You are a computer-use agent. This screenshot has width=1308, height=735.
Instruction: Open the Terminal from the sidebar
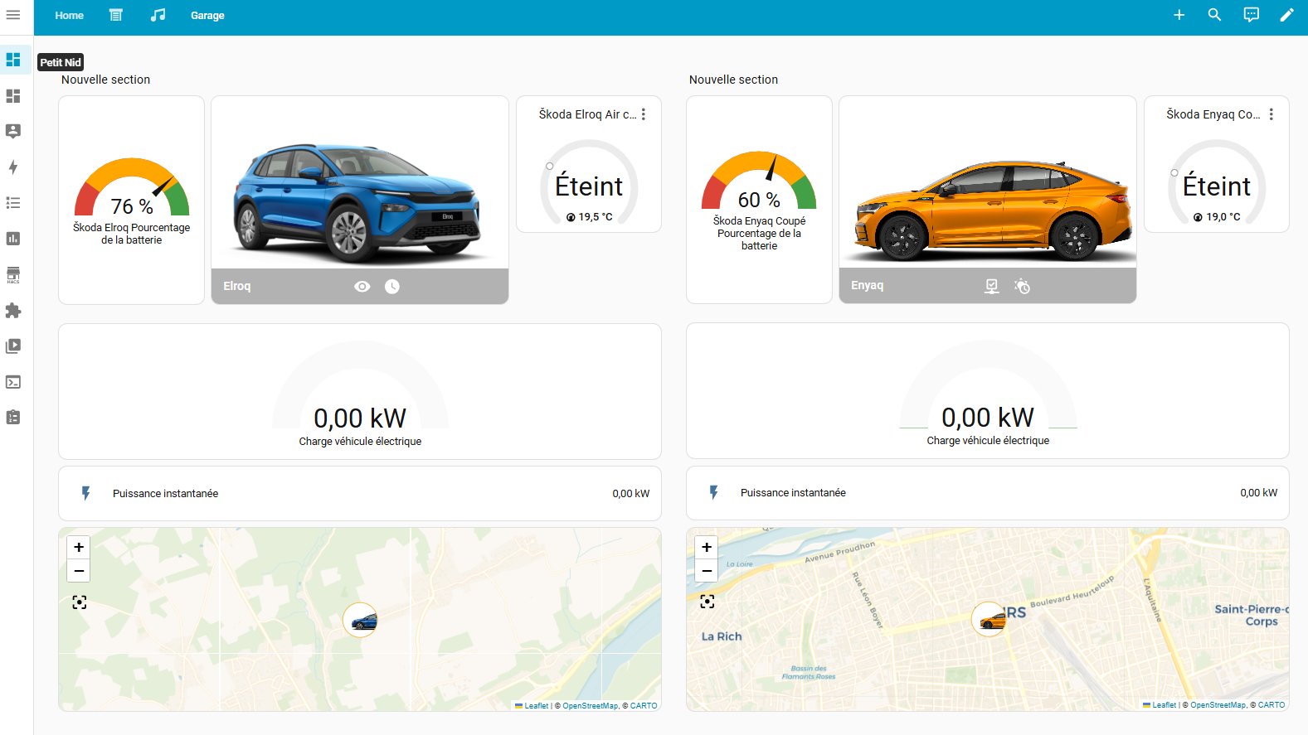click(13, 382)
